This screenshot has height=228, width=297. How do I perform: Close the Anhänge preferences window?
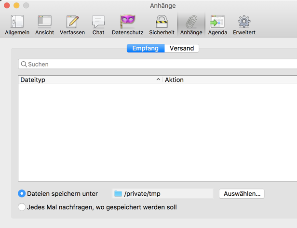7,5
